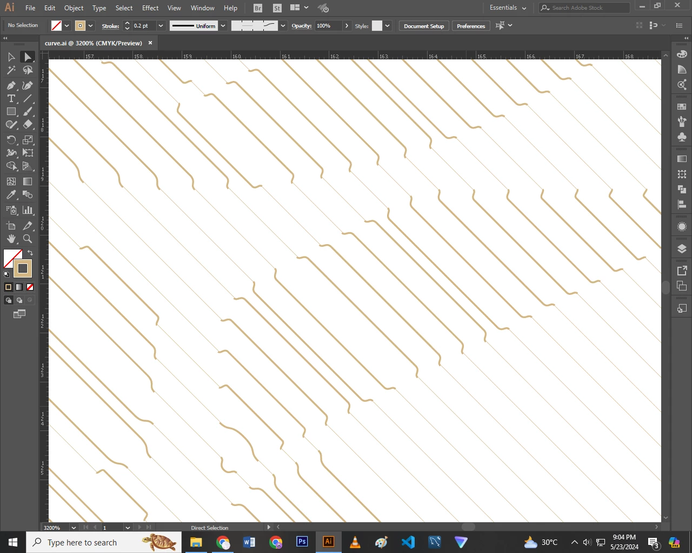Change Screen Mode at toolbar bottom
The image size is (692, 553).
[19, 314]
